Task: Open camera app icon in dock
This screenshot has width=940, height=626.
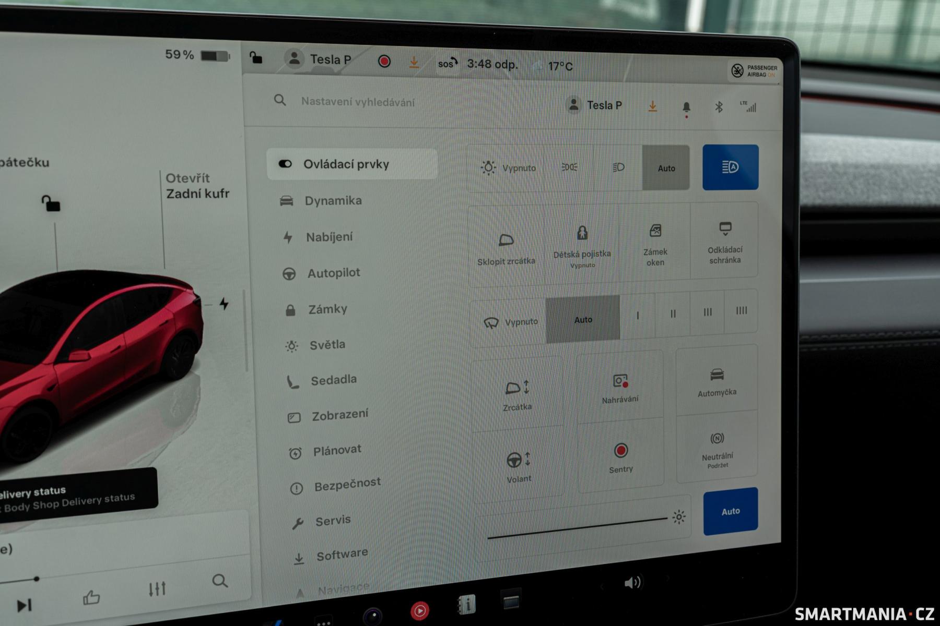Action: tap(372, 616)
